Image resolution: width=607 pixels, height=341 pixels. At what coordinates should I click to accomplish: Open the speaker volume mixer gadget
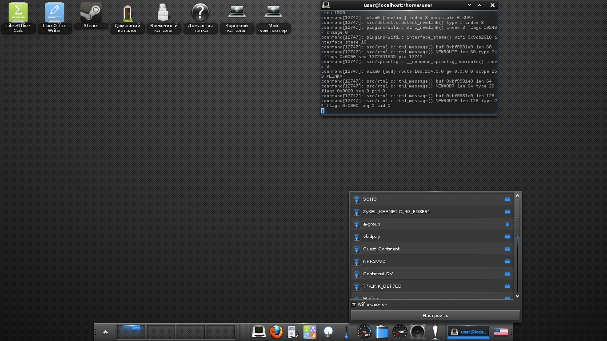coord(417,332)
